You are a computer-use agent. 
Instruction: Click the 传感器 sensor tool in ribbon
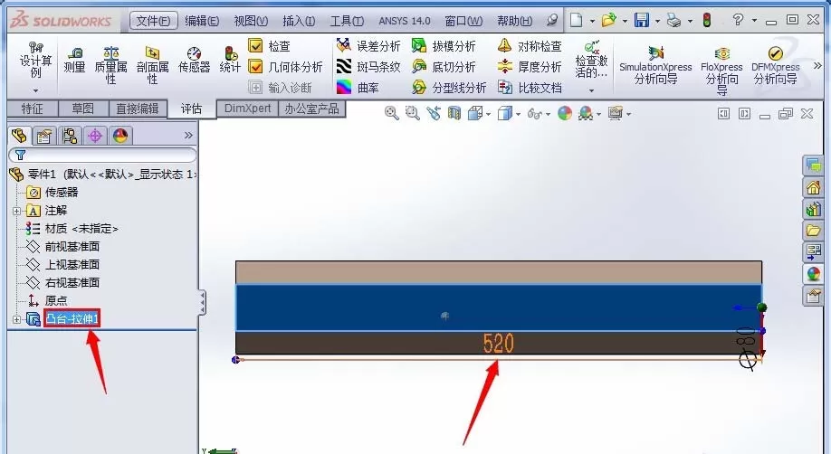194,60
